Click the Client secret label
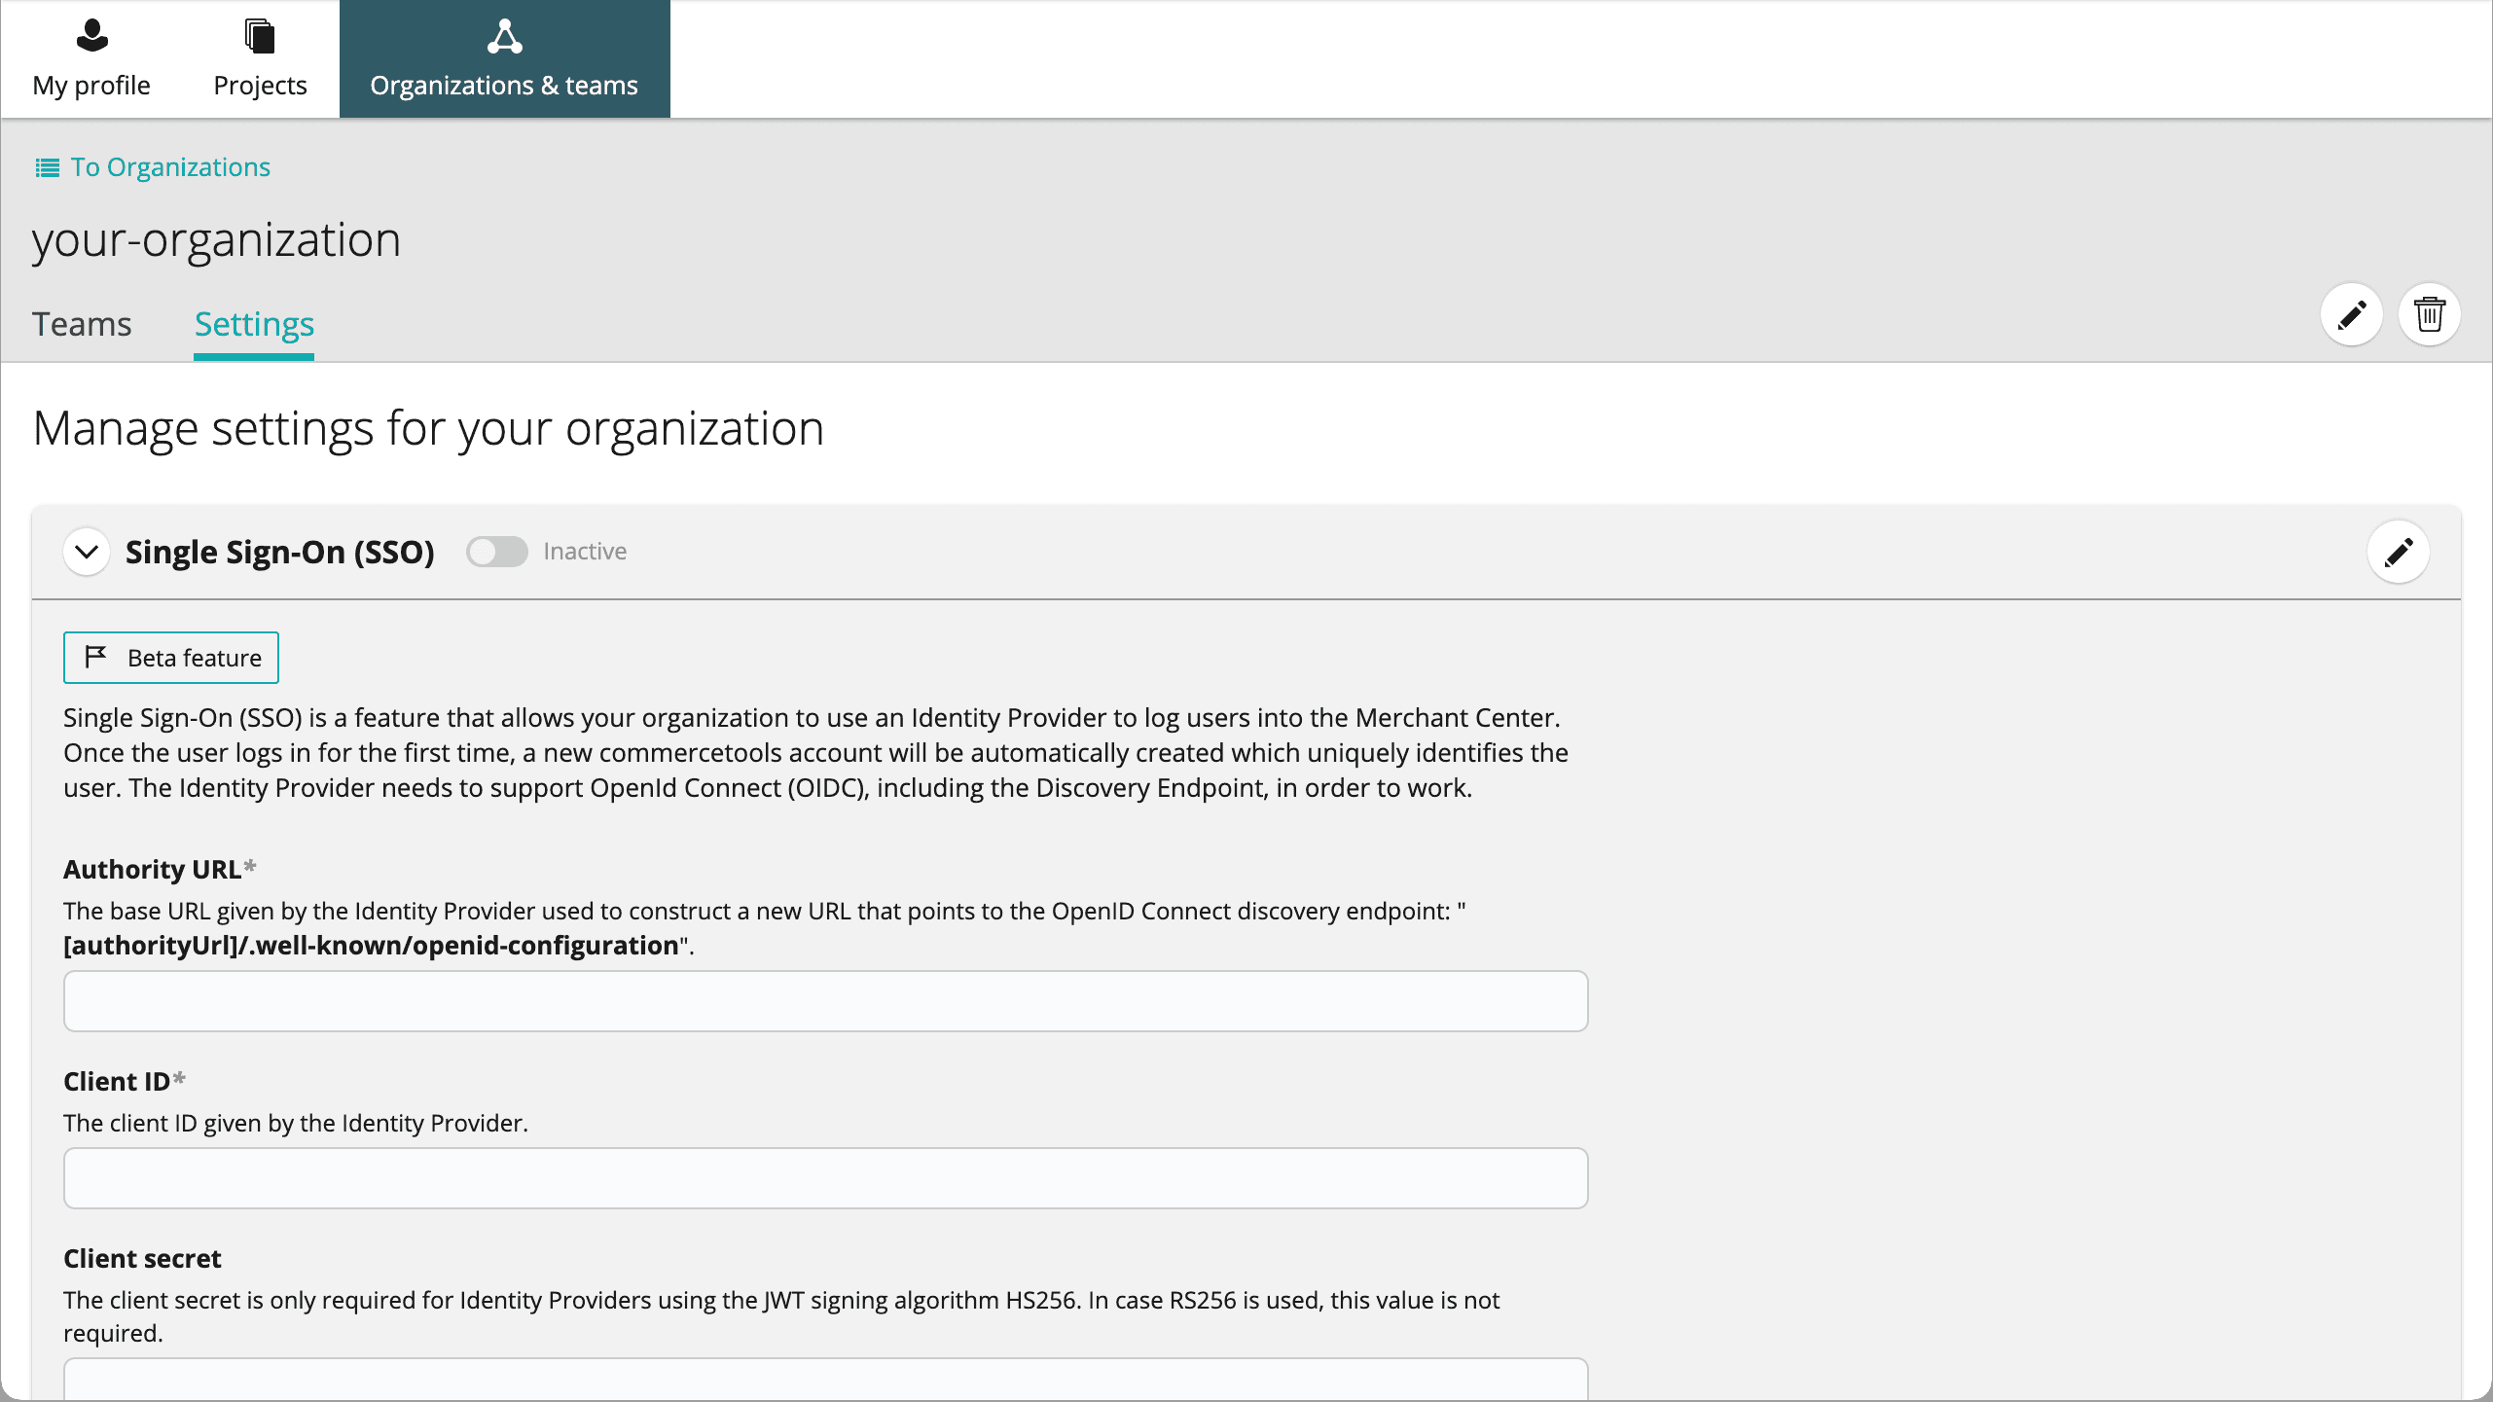2493x1402 pixels. click(142, 1258)
